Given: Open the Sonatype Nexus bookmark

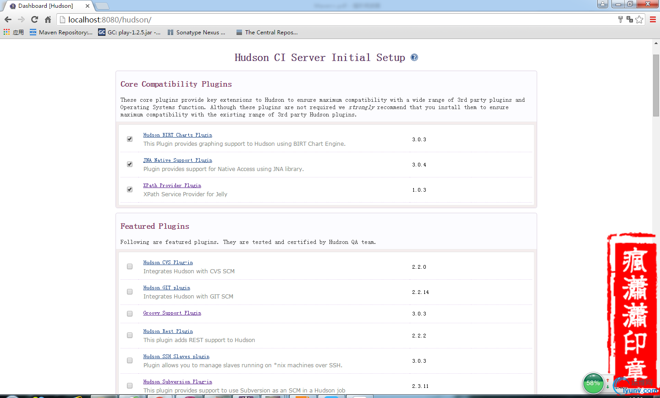Looking at the screenshot, I should 196,32.
